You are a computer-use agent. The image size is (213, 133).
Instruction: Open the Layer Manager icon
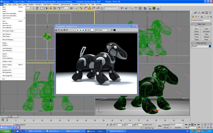131,8
